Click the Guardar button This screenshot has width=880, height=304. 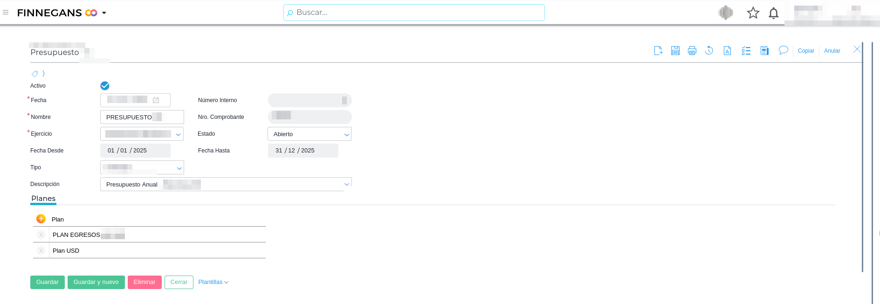tap(48, 282)
